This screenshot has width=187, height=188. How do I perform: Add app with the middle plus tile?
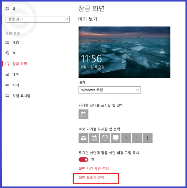(x=137, y=138)
